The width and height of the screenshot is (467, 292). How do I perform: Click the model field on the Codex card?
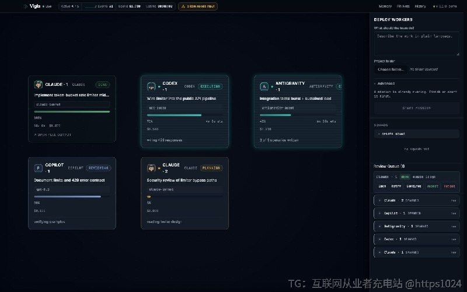tap(184, 108)
